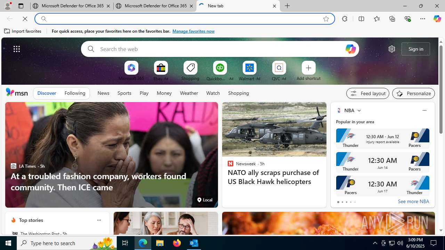Close the second Microsoft Defender tab
Screen dimensions: 445x250
[x=191, y=6]
